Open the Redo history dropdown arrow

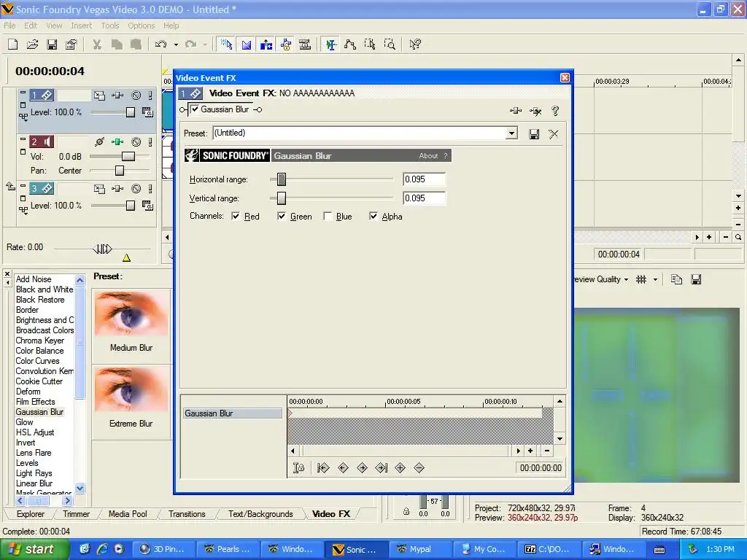pos(205,44)
